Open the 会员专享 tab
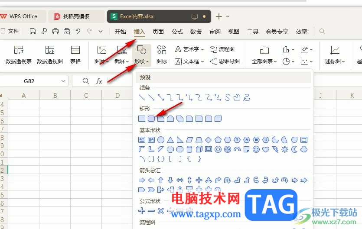Image resolution: width=362 pixels, height=229 pixels. coord(277,31)
